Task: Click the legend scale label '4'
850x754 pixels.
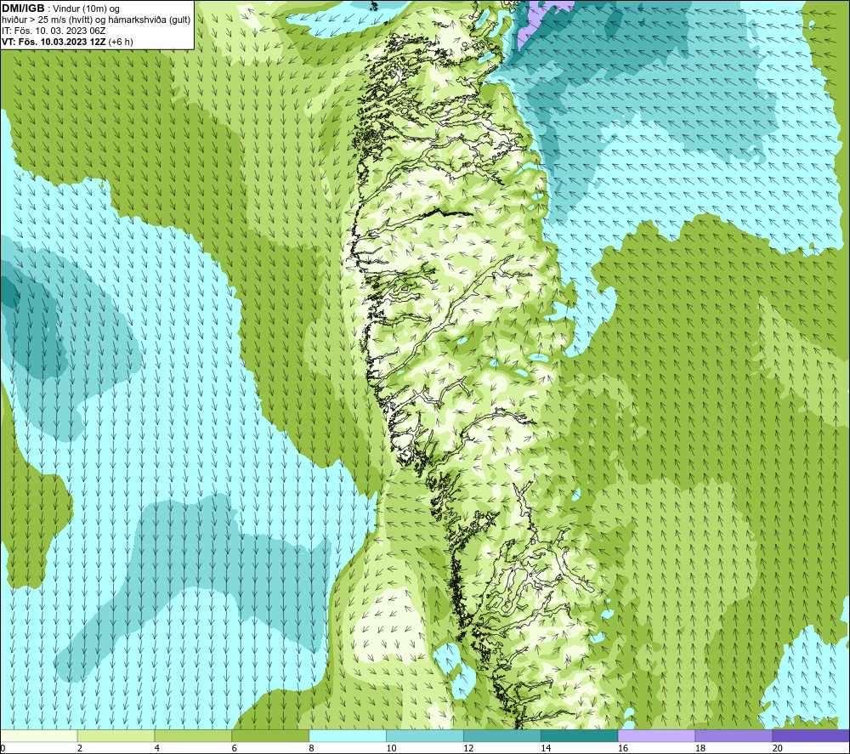Action: point(157,748)
